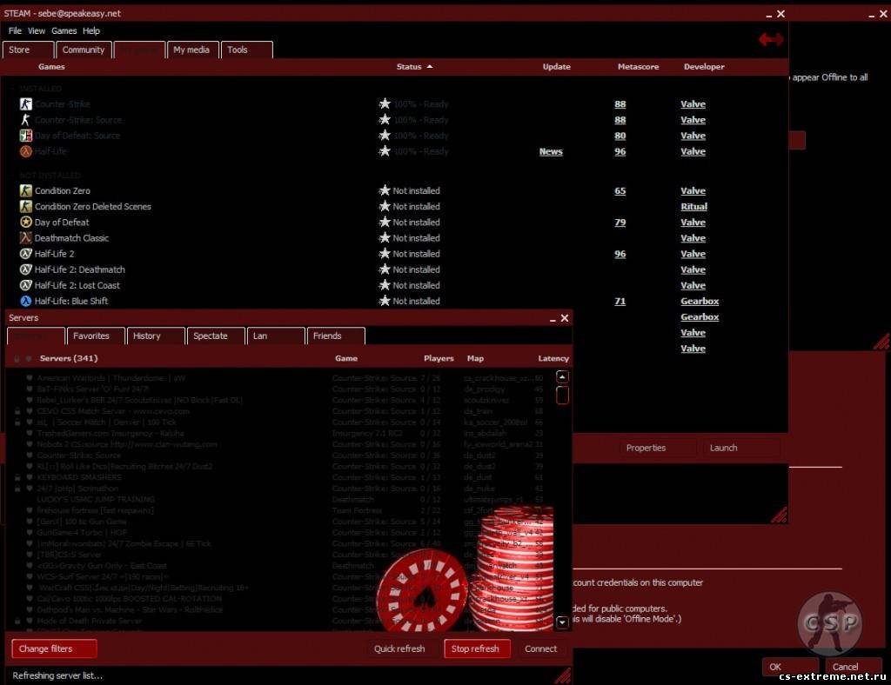Click the Launch button
Viewport: 891px width, 685px height.
[x=741, y=448]
